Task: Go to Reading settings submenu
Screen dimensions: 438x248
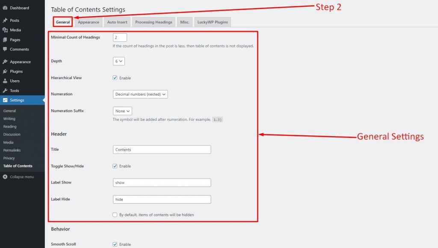Action: (10, 126)
